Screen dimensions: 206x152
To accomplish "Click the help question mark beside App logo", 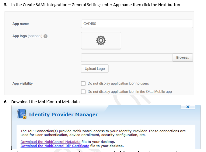I will click(46, 36).
